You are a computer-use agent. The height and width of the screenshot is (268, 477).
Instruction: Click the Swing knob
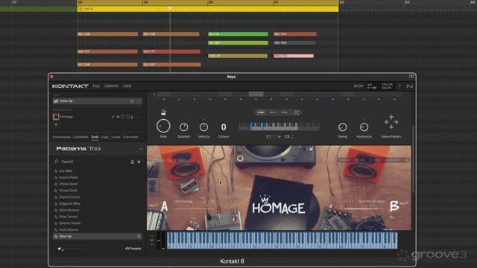(342, 127)
